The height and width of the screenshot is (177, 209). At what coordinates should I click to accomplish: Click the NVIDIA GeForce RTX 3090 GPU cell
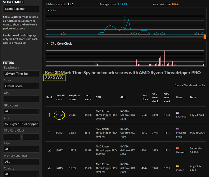[127, 168]
